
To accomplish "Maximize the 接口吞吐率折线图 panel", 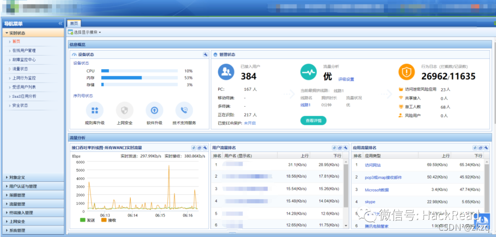I will click(199, 148).
